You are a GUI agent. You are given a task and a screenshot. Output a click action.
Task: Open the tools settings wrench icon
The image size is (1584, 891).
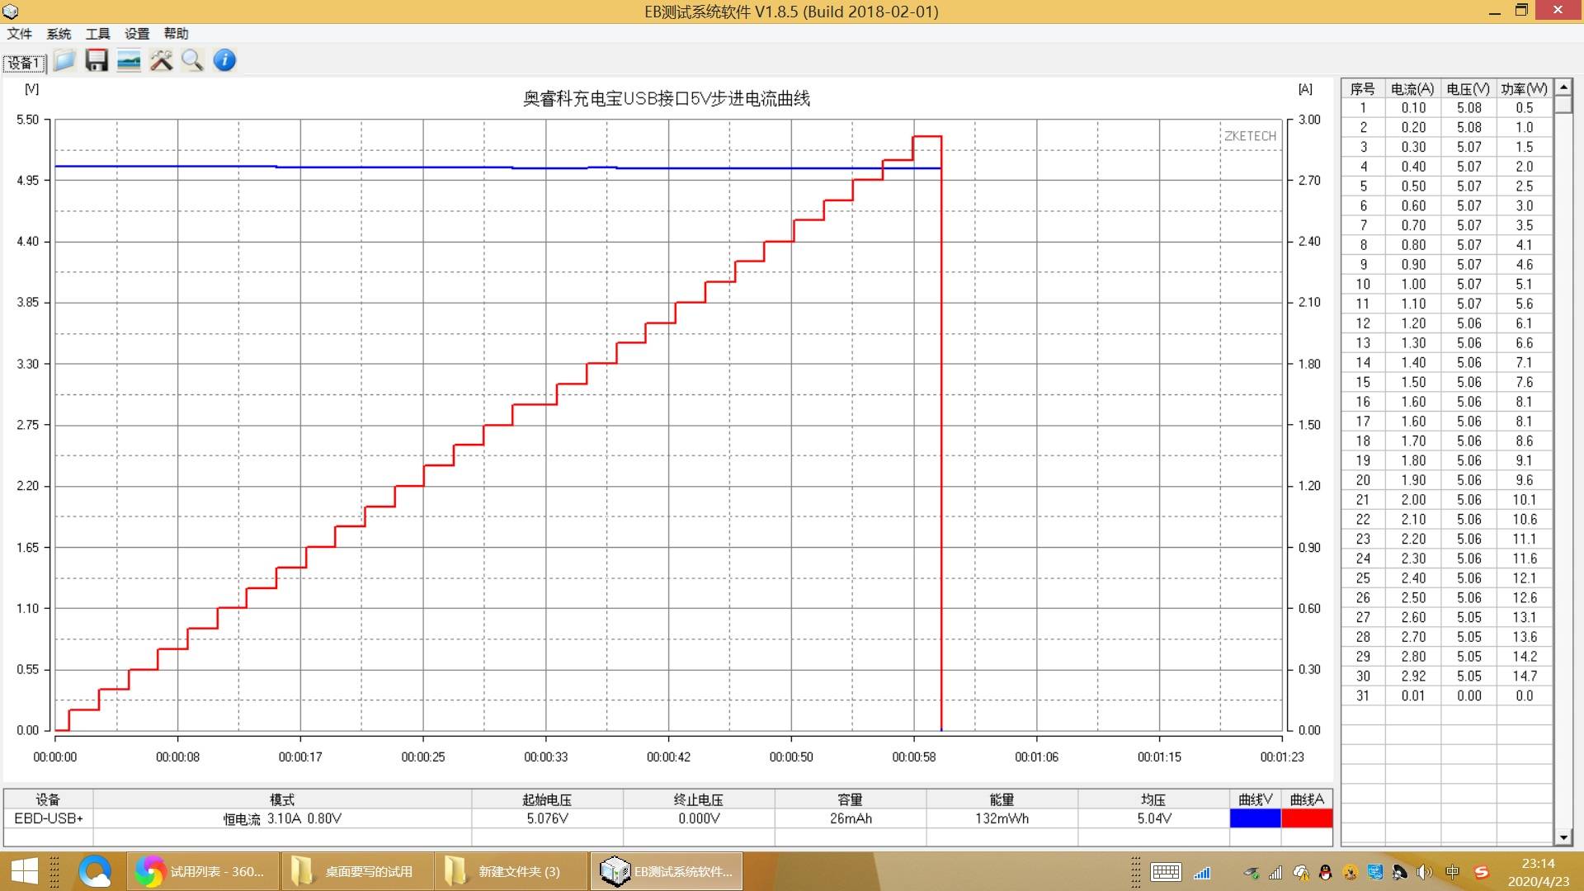point(161,60)
